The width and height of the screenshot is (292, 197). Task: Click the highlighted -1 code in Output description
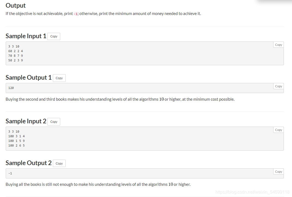tap(76, 14)
